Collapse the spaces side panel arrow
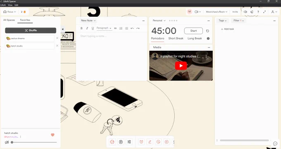Screen dimensions: 281x149 62,29
